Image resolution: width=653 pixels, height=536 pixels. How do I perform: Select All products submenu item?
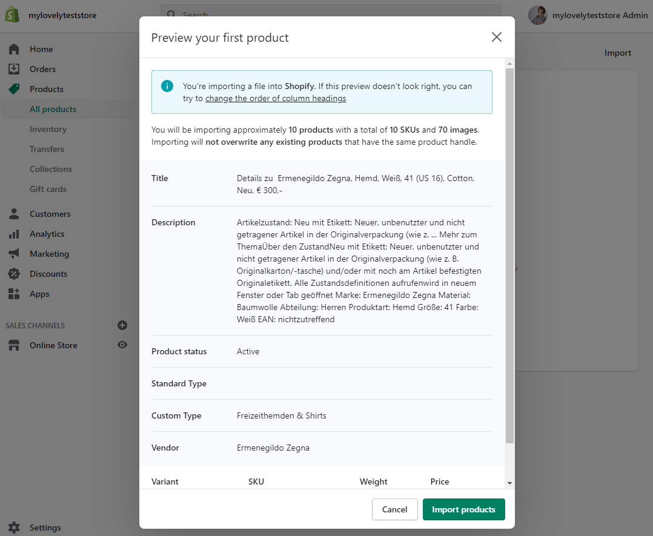(x=53, y=109)
